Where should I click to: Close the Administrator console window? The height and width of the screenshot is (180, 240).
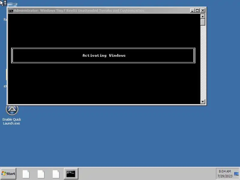pos(203,10)
